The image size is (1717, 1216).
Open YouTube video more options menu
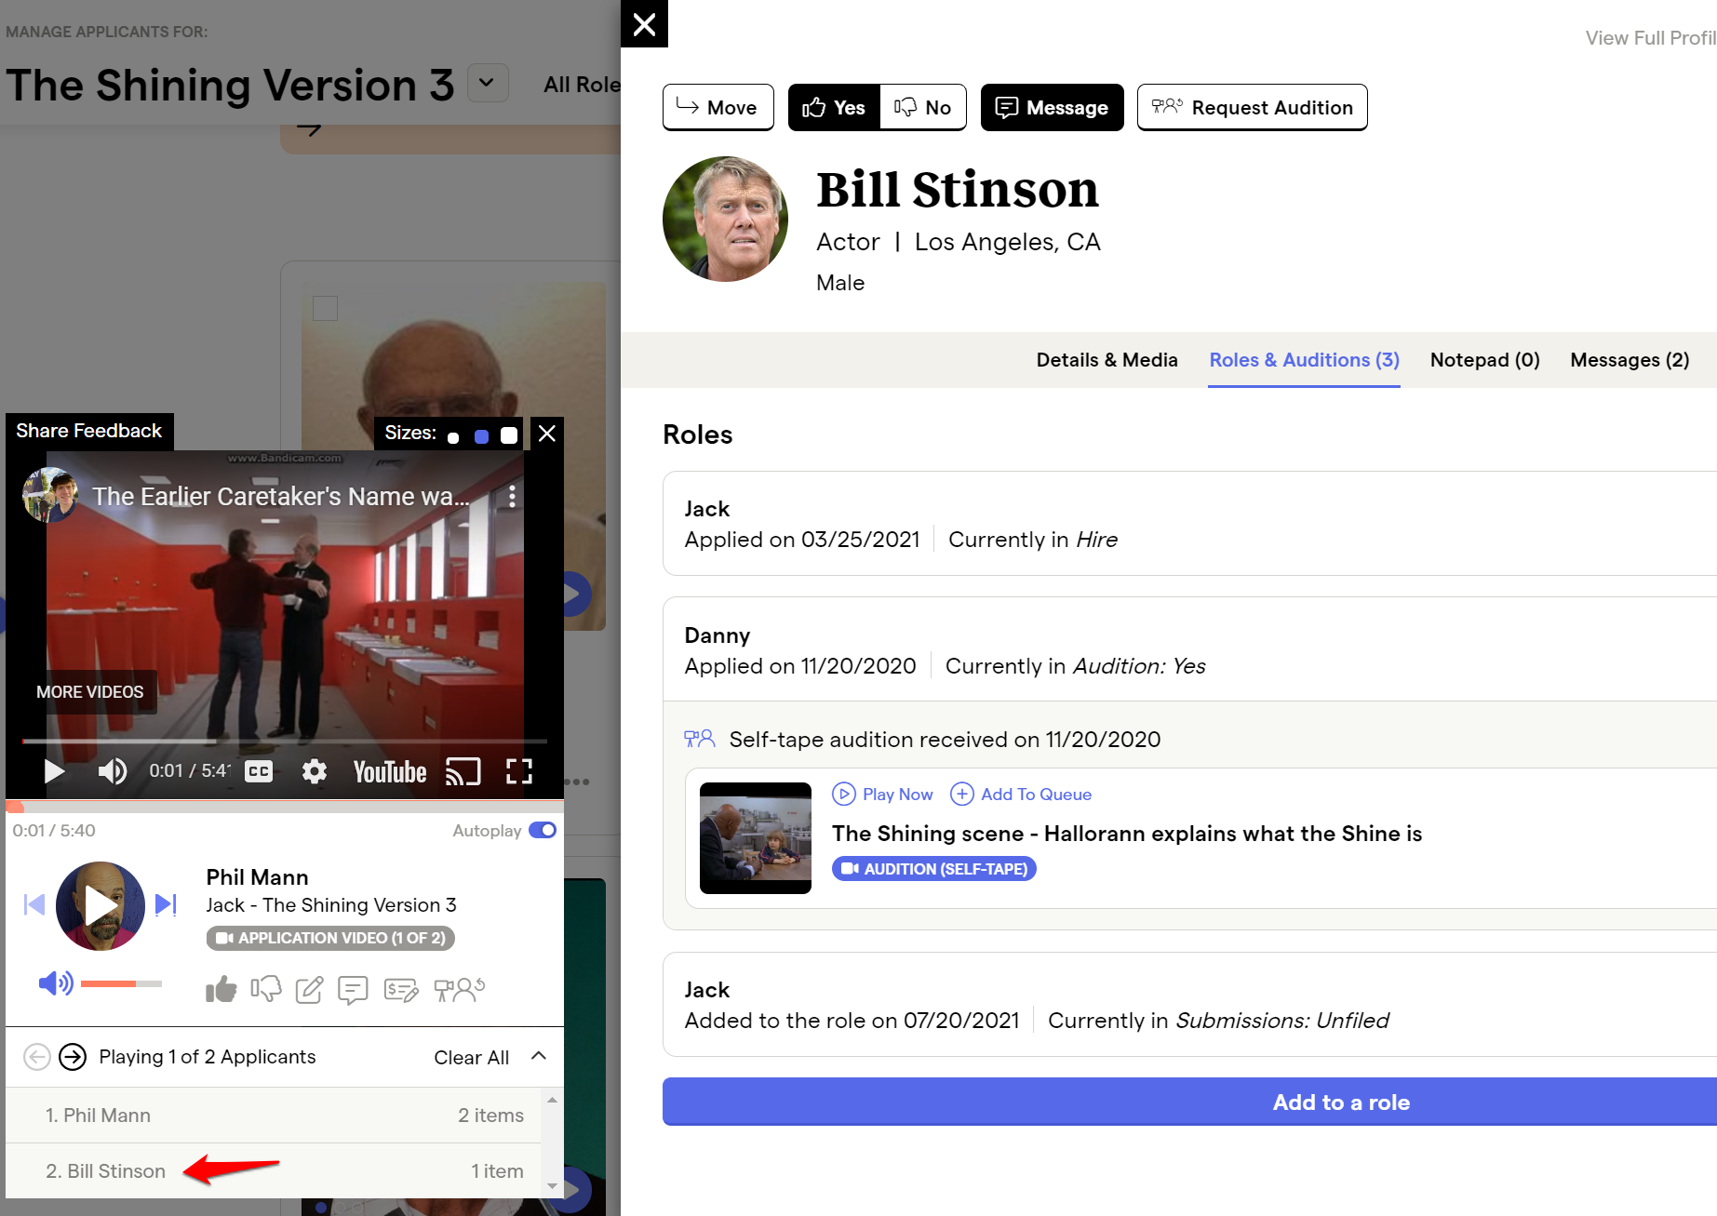click(x=512, y=497)
